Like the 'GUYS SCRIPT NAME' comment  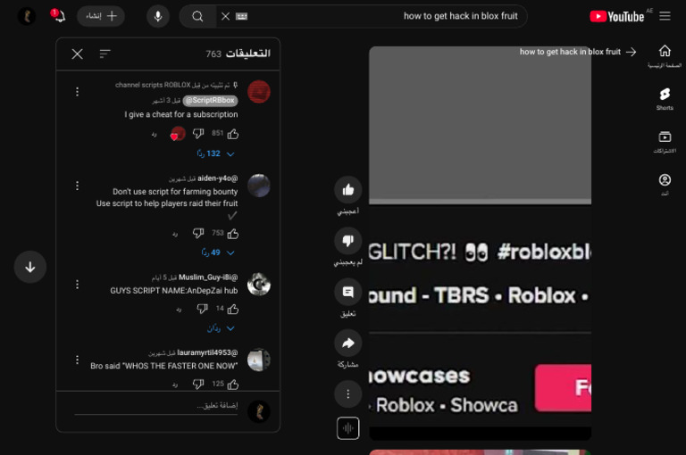pyautogui.click(x=233, y=310)
